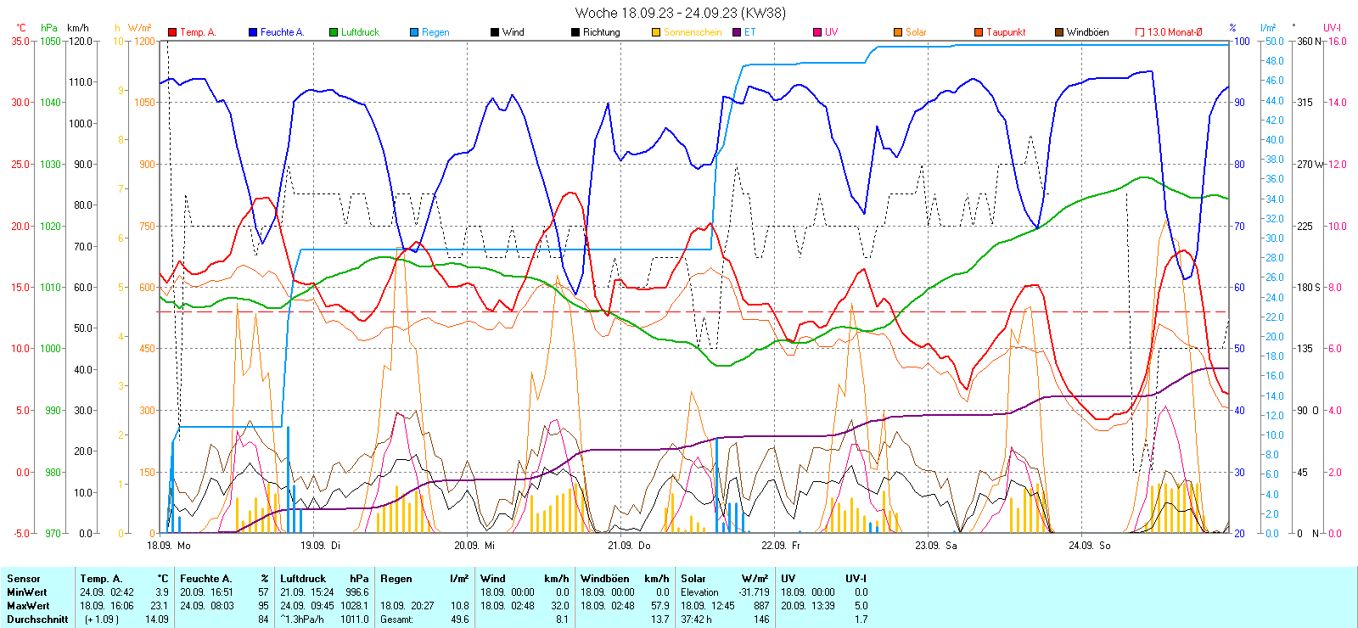Toggle the 13.0 Monat-Ø legend checkbox
Viewport: 1358px width, 628px height.
(1140, 32)
